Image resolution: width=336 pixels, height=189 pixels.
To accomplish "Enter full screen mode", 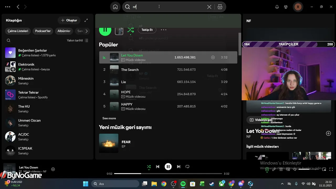I will 331,169.
